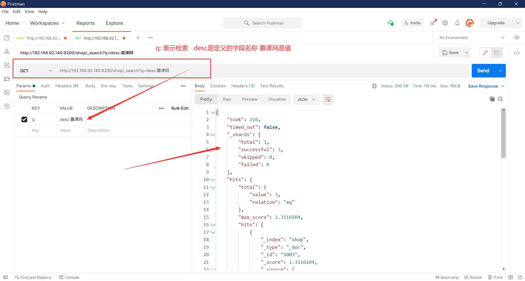
Task: Open the code snippet icon
Action: click(517, 53)
